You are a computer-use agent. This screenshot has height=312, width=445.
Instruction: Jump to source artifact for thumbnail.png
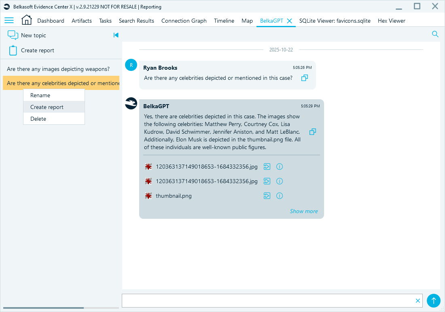tap(267, 196)
